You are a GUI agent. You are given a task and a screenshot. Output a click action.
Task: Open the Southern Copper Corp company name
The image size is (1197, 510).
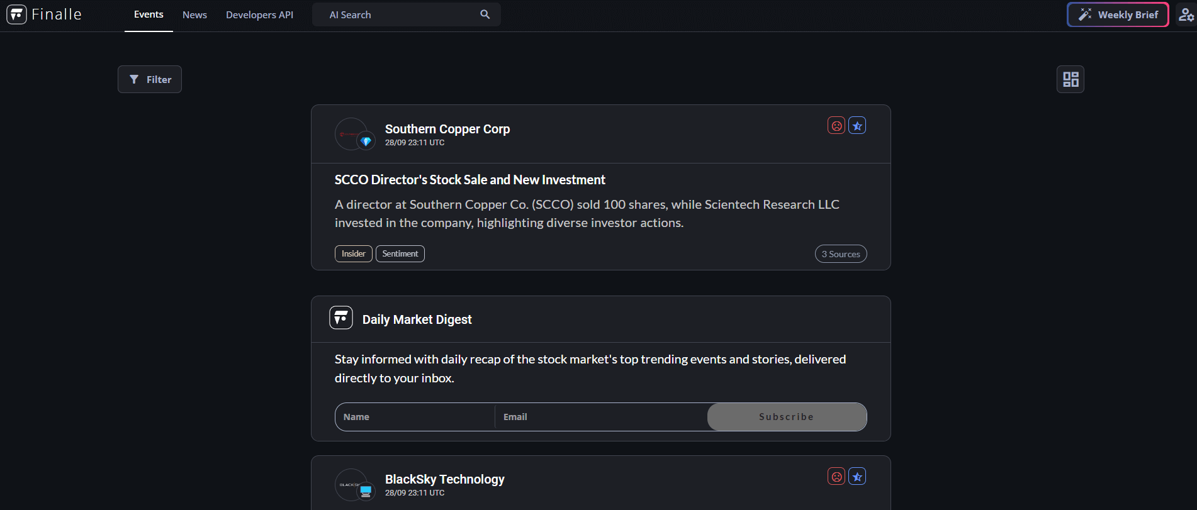click(447, 129)
